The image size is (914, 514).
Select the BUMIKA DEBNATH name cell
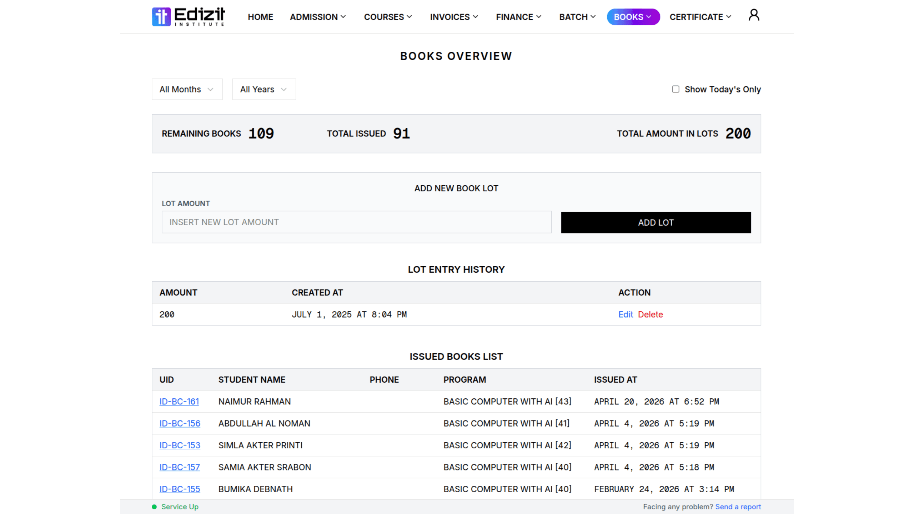coord(256,489)
